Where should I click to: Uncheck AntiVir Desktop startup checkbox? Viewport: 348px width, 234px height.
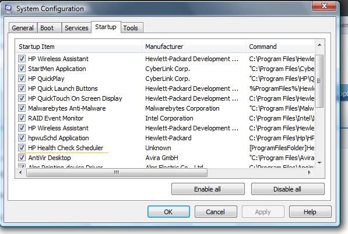tap(22, 158)
